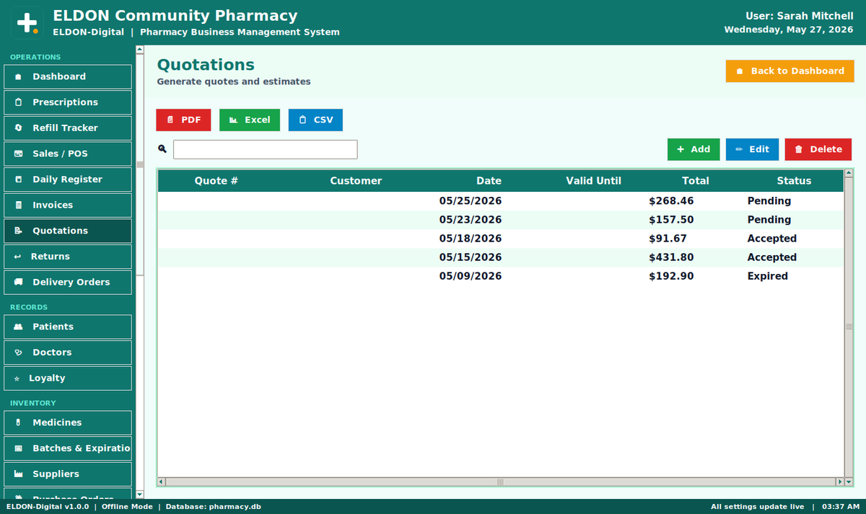Select the quote dated 05/15/2026

pos(500,257)
